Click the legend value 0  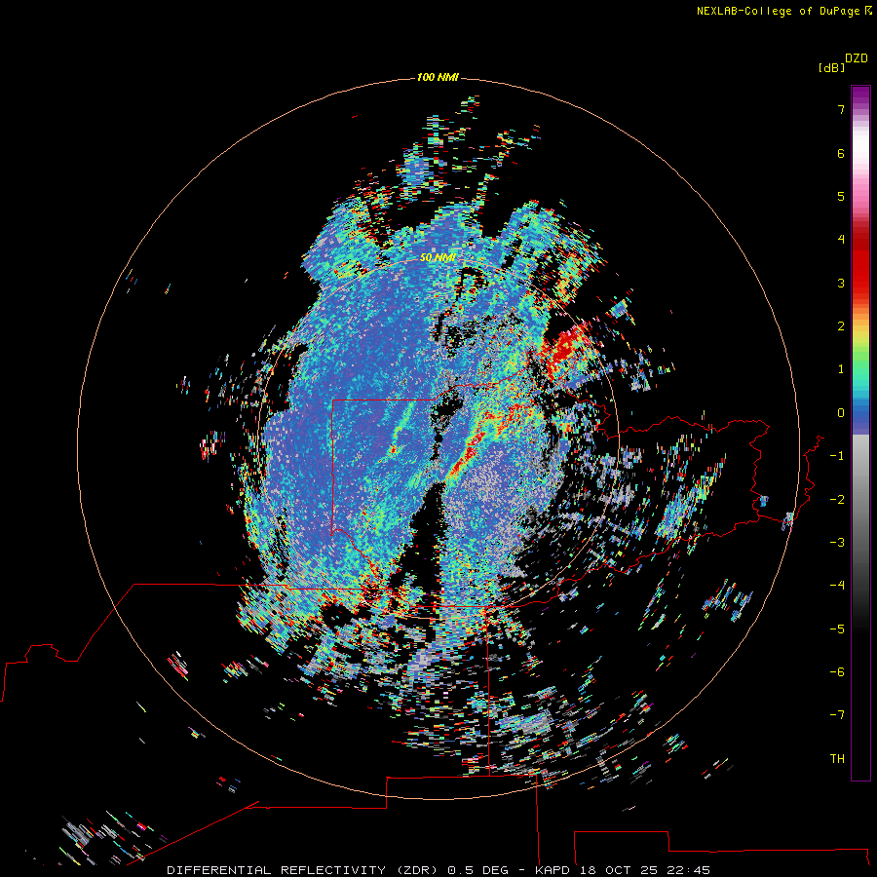(x=841, y=413)
